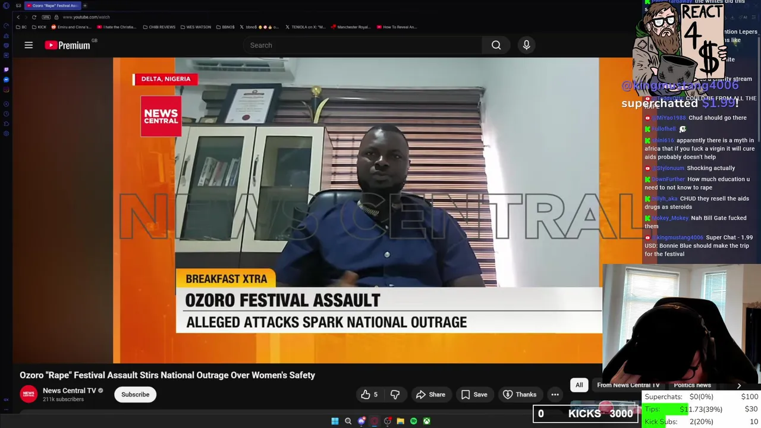
Task: Open Instagram in browser sidebar
Action: (x=6, y=90)
